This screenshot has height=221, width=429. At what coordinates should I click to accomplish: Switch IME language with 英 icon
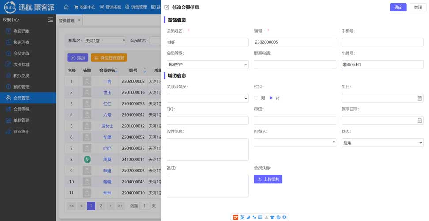[x=243, y=217]
